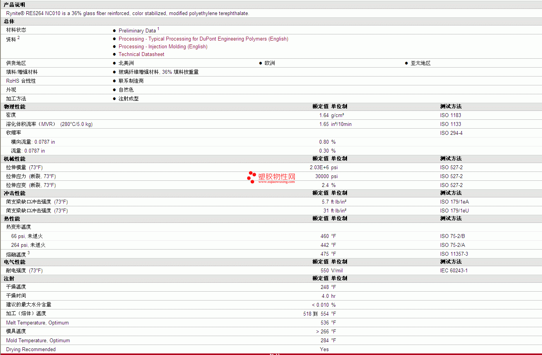Click the mold temperature value > 266
Image resolution: width=542 pixels, height=355 pixels.
[322, 332]
